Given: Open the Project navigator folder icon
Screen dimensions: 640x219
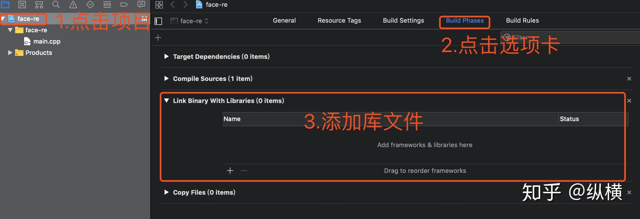Looking at the screenshot, I should pos(5,5).
